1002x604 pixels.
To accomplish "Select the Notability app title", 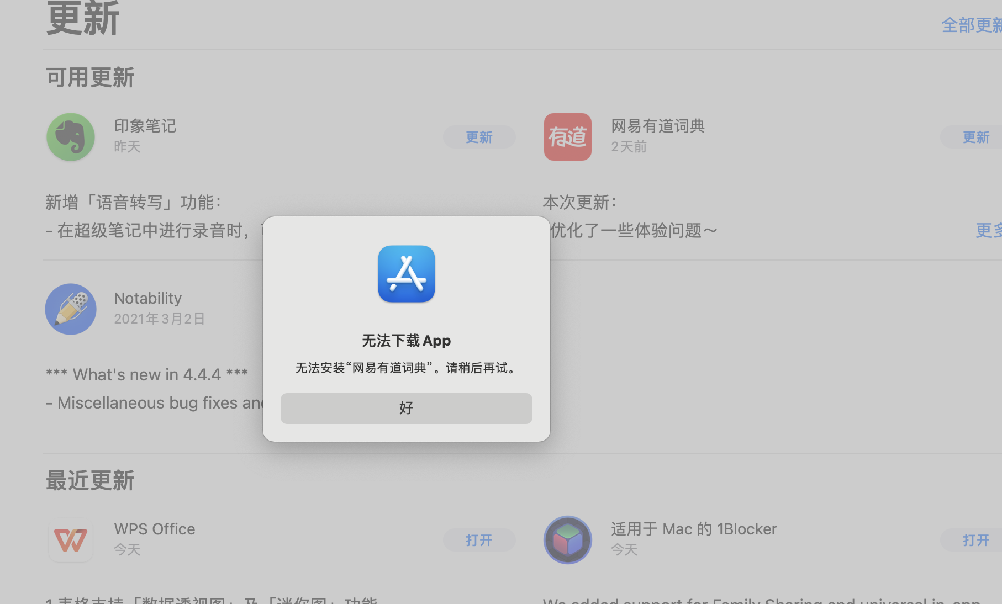I will point(147,298).
